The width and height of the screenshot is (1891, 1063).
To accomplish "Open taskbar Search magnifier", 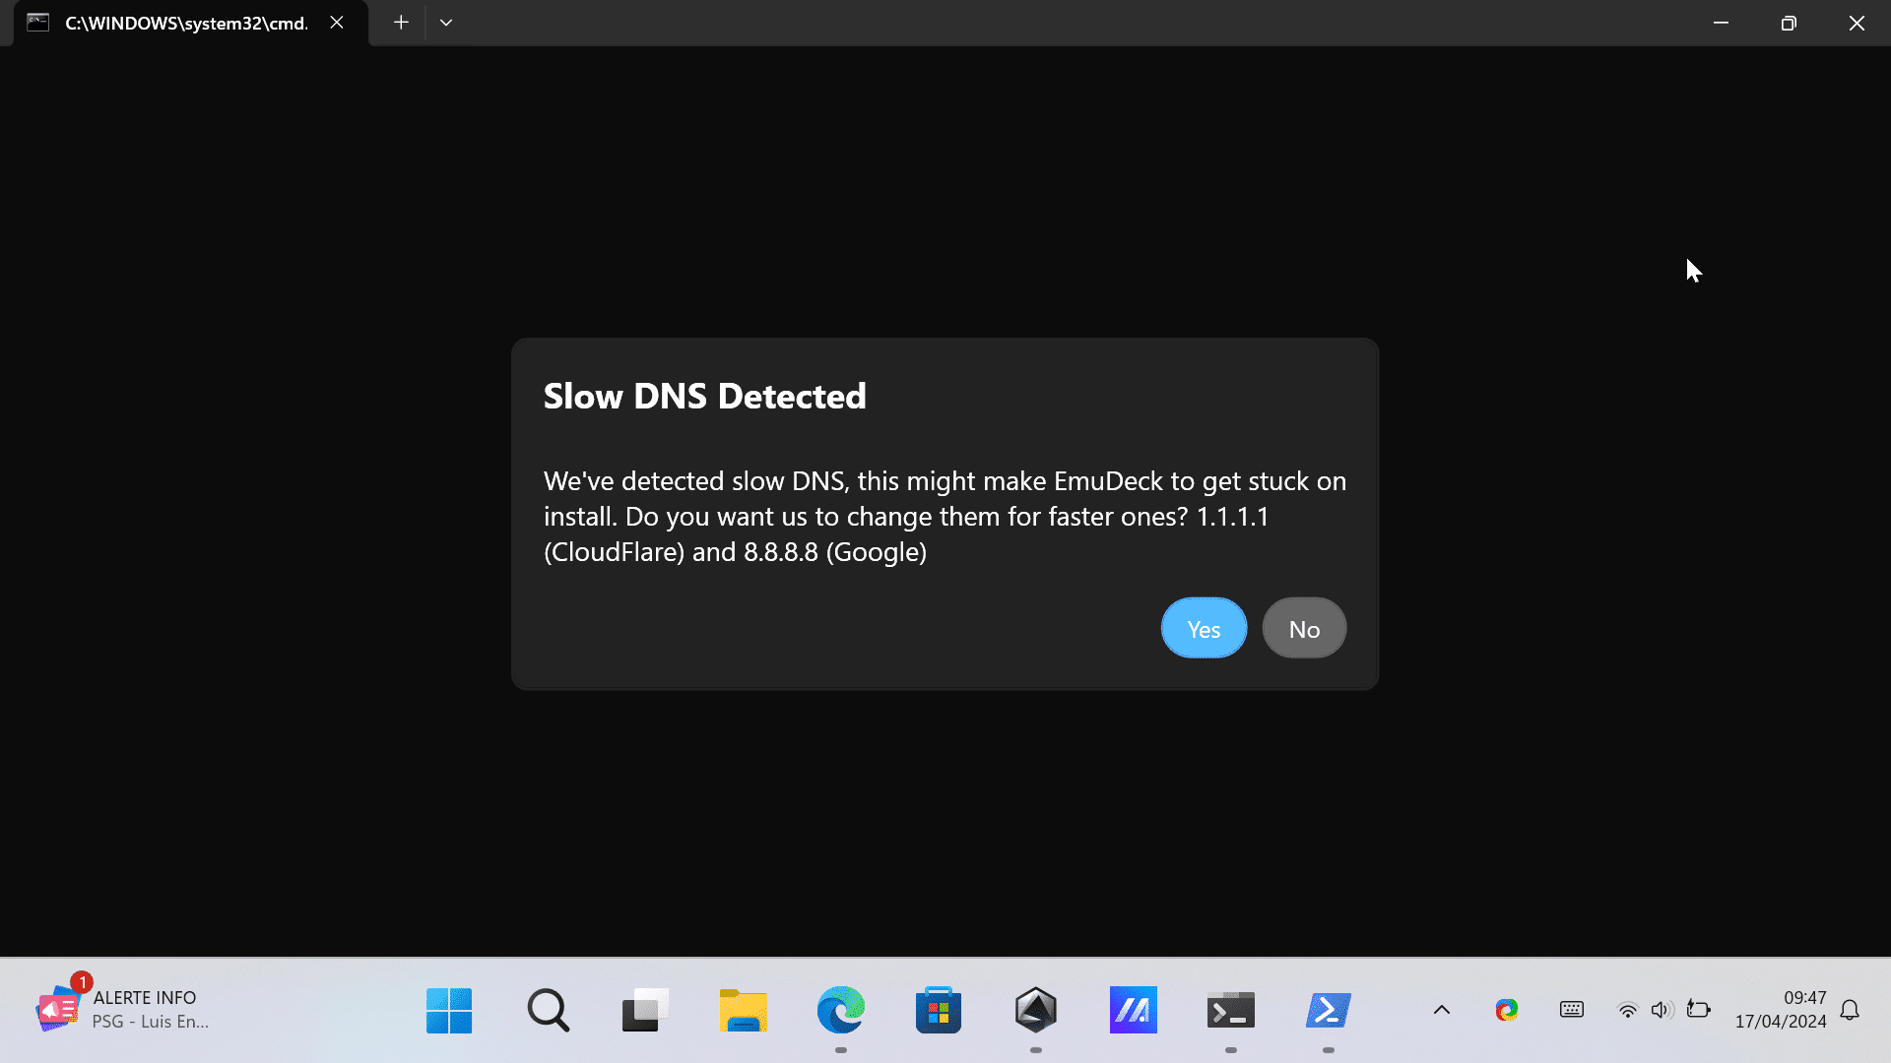I will [548, 1010].
